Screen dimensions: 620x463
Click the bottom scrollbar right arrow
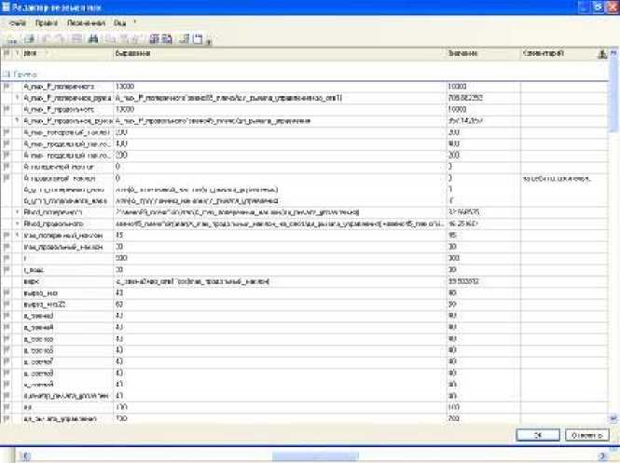(x=602, y=456)
